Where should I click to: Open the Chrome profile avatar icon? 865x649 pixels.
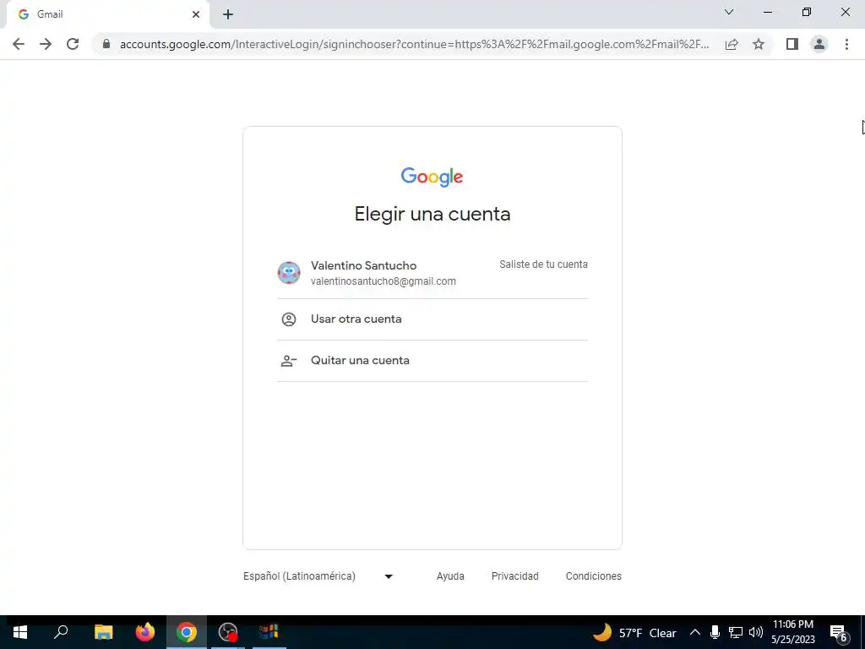pyautogui.click(x=819, y=44)
